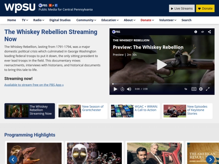Click Grantchester slide thumbnail image
The height and width of the screenshot is (164, 219).
70,111
